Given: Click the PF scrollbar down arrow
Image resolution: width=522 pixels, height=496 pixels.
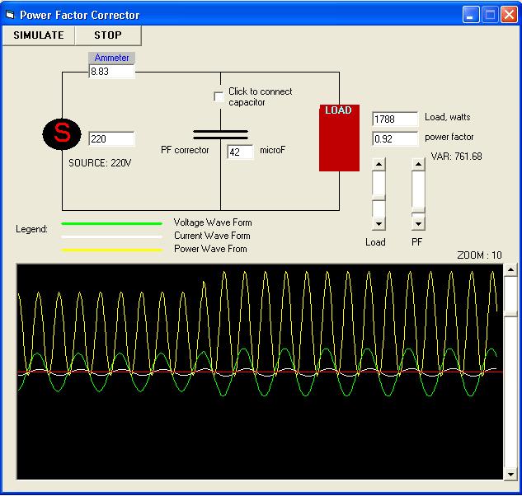Looking at the screenshot, I should pyautogui.click(x=418, y=223).
